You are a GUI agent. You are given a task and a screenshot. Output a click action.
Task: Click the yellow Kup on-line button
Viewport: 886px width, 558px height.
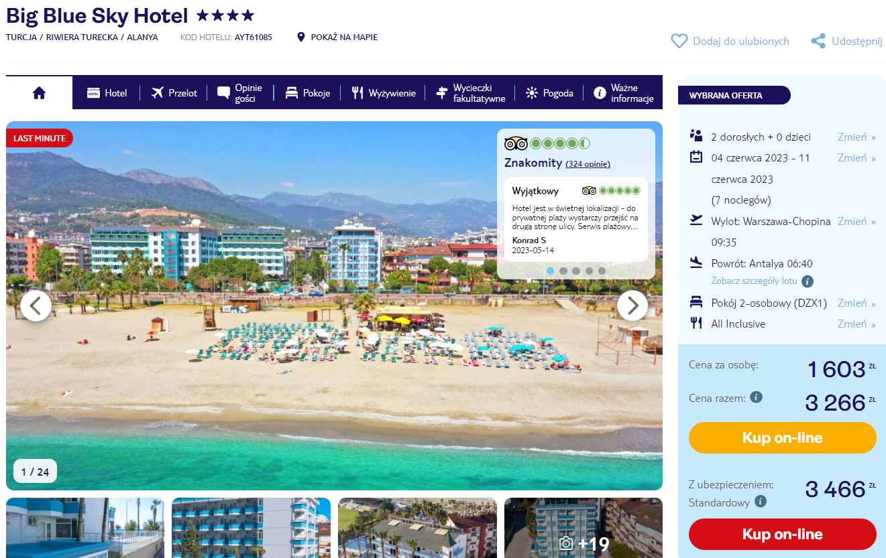click(782, 438)
